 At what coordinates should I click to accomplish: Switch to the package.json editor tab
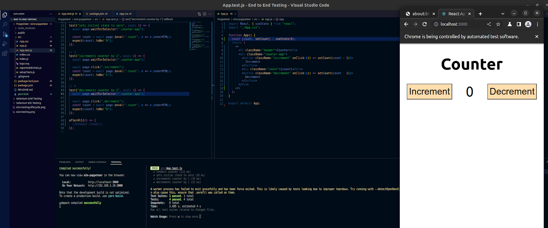pyautogui.click(x=97, y=14)
